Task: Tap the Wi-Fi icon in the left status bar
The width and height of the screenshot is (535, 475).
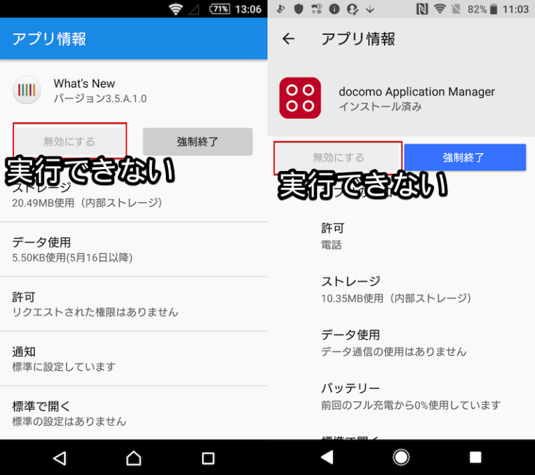Action: (176, 9)
